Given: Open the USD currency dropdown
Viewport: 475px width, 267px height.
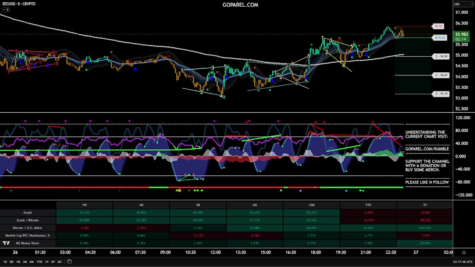Looking at the screenshot, I should click(x=463, y=4).
